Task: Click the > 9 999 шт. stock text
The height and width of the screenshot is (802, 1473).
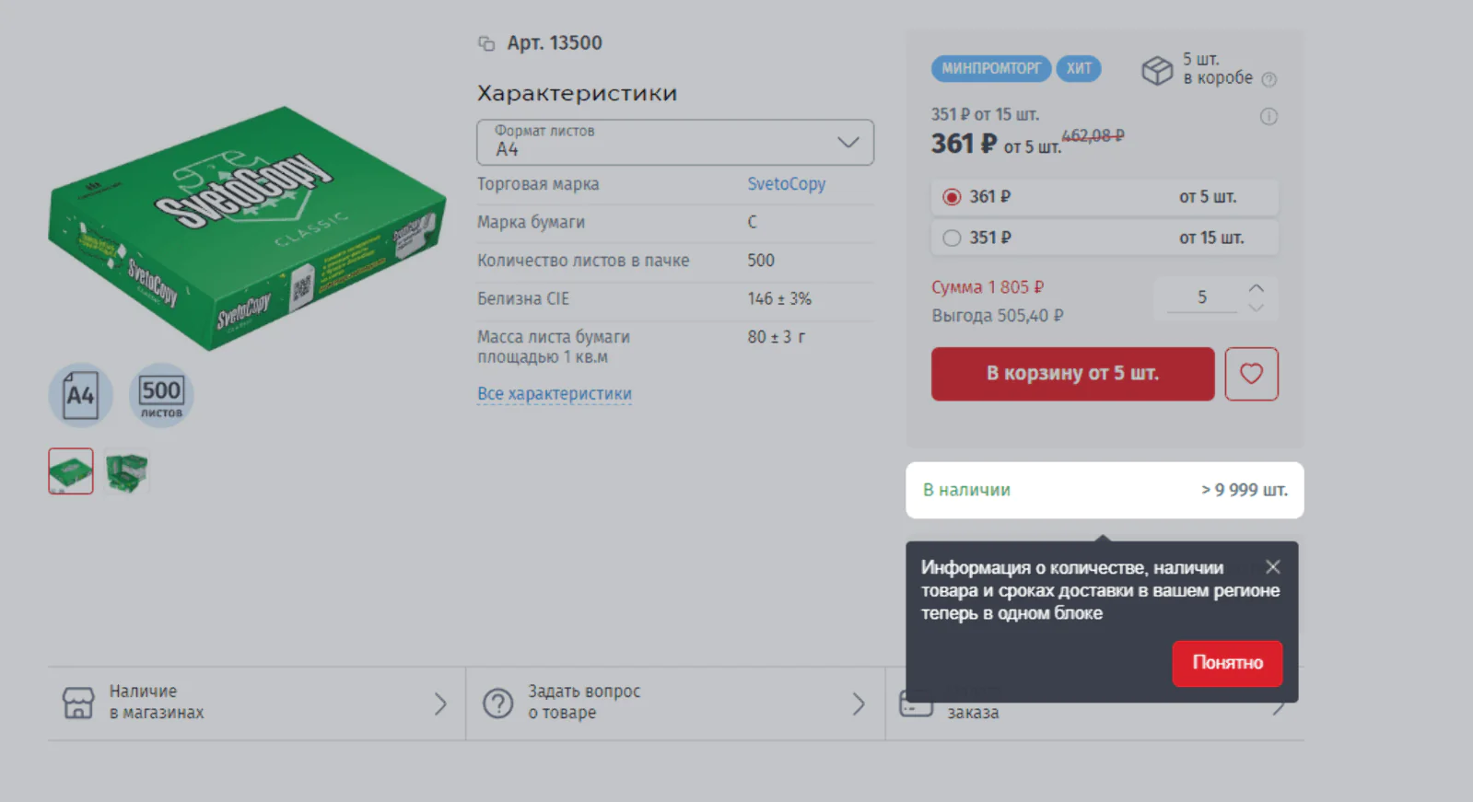Action: pyautogui.click(x=1245, y=490)
